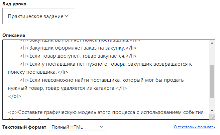Viewport: 220px width, 135px height.
Task: Place cursor in line Закупщик оформляет заказ на закупку
Action: [78, 48]
